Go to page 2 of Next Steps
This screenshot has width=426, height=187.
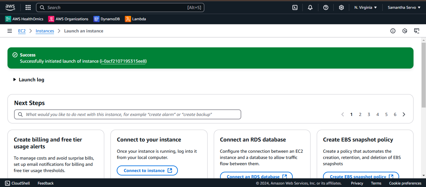[x=360, y=114]
